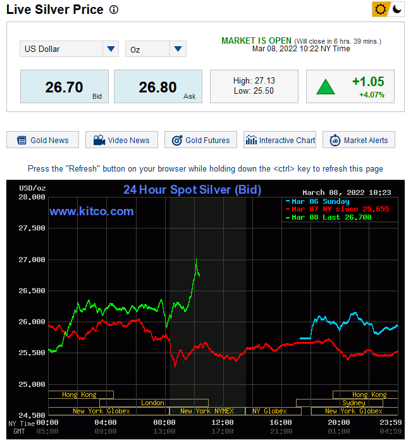Viewport: 406px width, 440px height.
Task: Click the Mar 08, 2022 10:22 NY Time text
Action: point(301,49)
